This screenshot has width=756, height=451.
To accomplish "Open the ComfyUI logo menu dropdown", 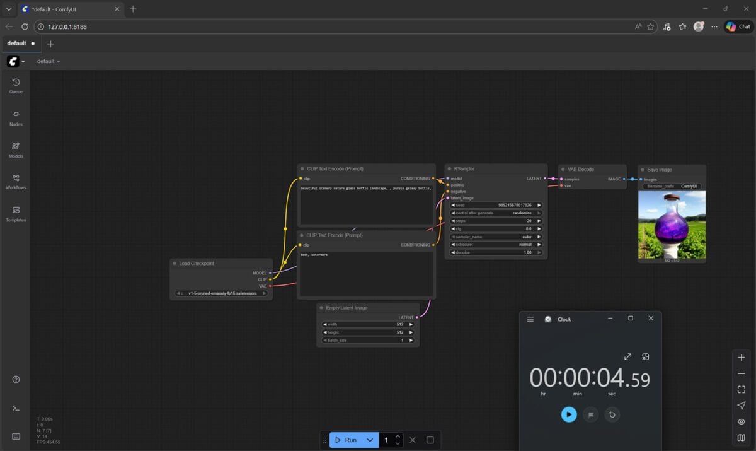I will pyautogui.click(x=16, y=61).
